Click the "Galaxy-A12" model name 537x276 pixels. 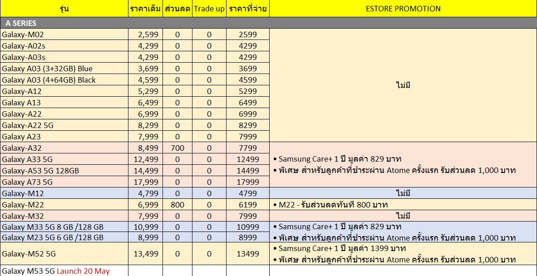point(22,91)
